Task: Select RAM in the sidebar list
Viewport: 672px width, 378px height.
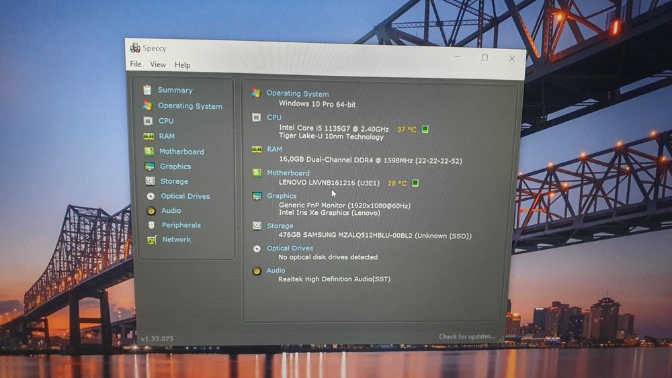Action: [167, 136]
